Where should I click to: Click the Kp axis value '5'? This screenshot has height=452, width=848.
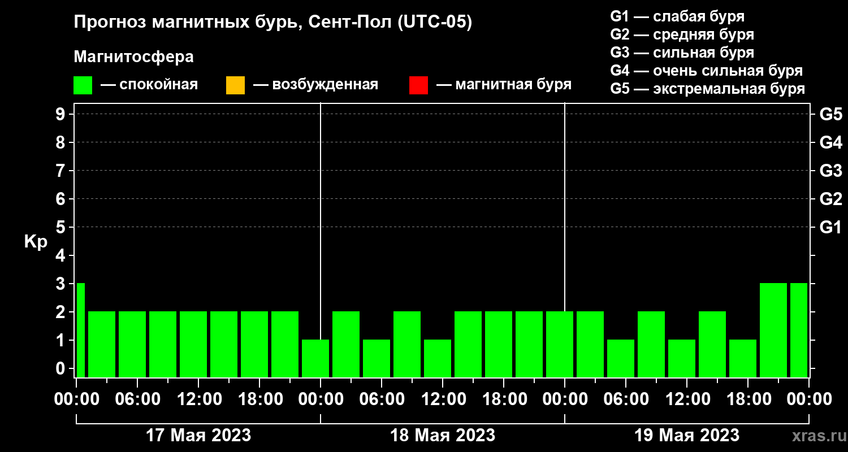point(61,227)
